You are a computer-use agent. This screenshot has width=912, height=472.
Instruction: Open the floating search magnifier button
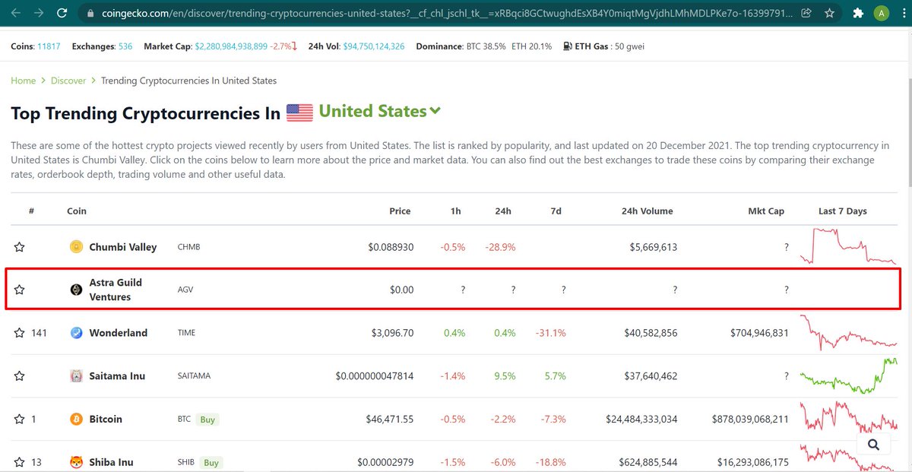(x=873, y=445)
